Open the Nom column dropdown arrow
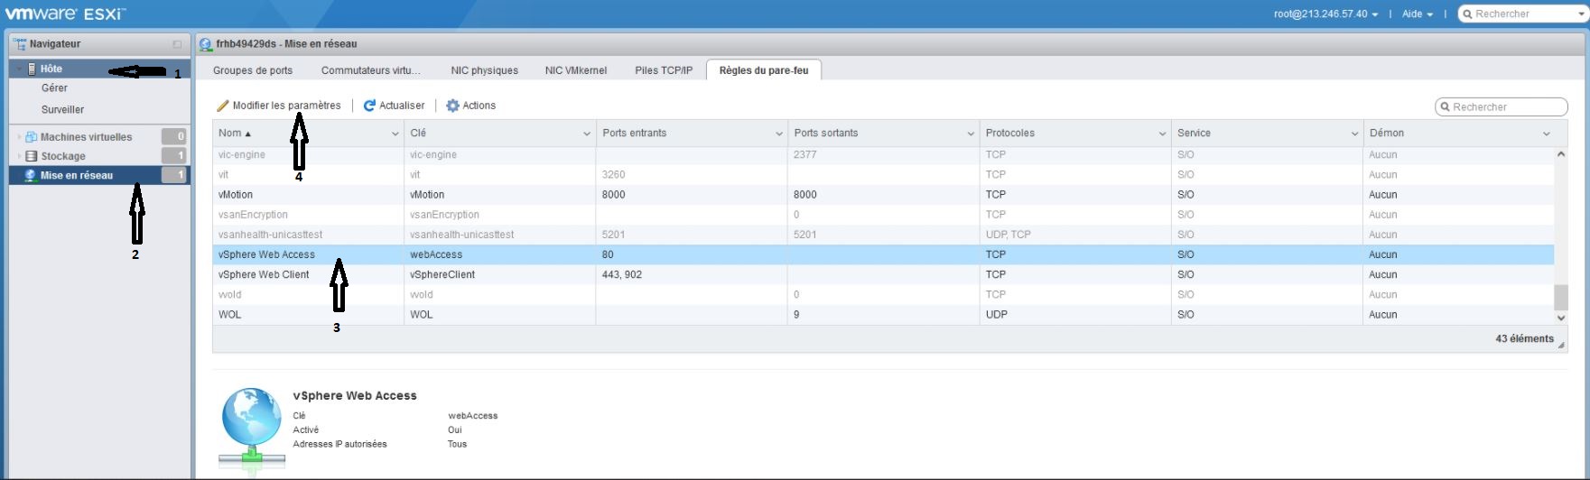The height and width of the screenshot is (480, 1590). pos(395,134)
